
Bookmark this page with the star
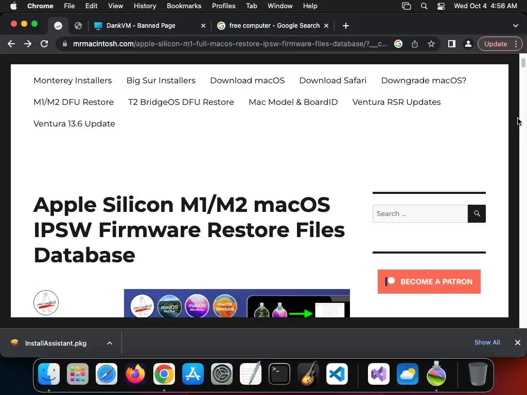[x=431, y=44]
